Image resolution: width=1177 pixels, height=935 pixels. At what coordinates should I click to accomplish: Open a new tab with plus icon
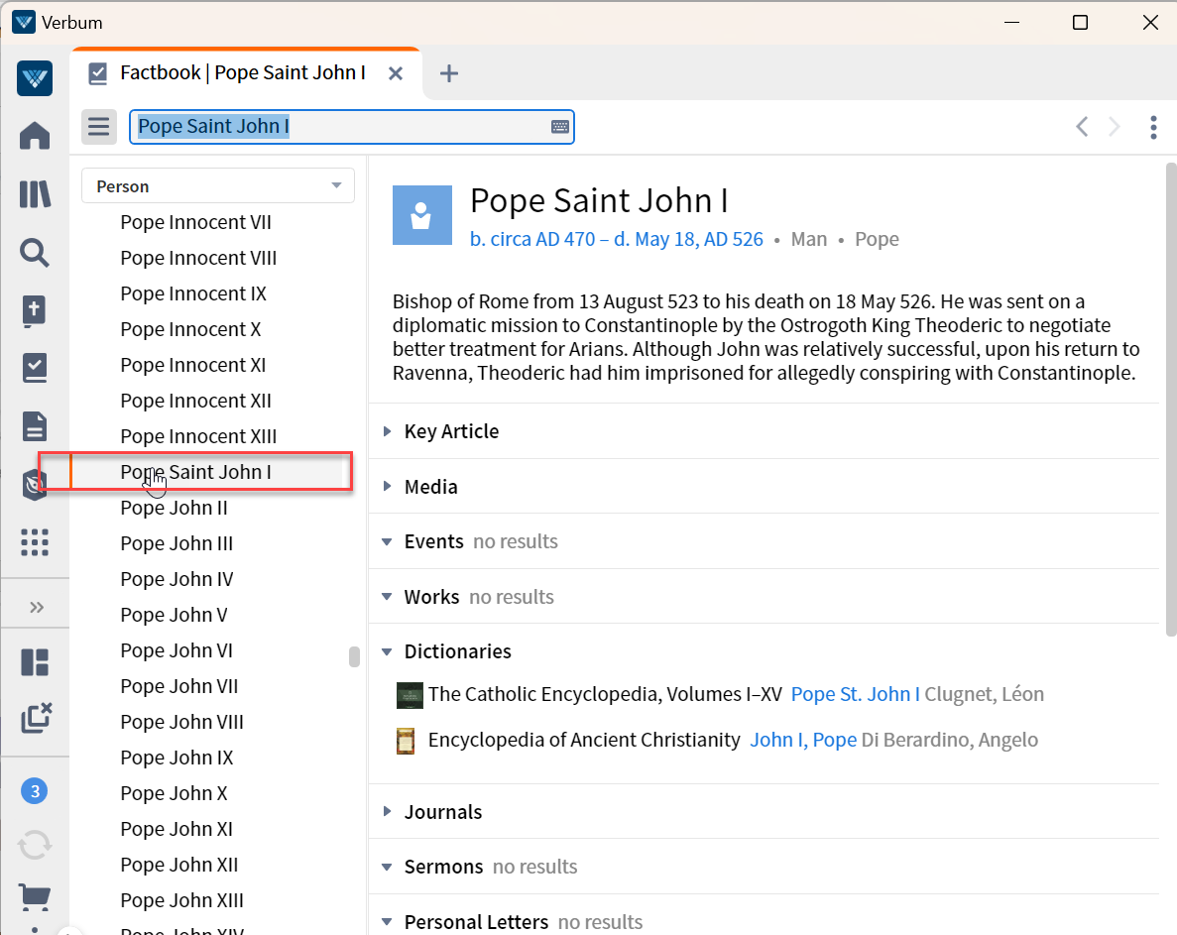[449, 73]
